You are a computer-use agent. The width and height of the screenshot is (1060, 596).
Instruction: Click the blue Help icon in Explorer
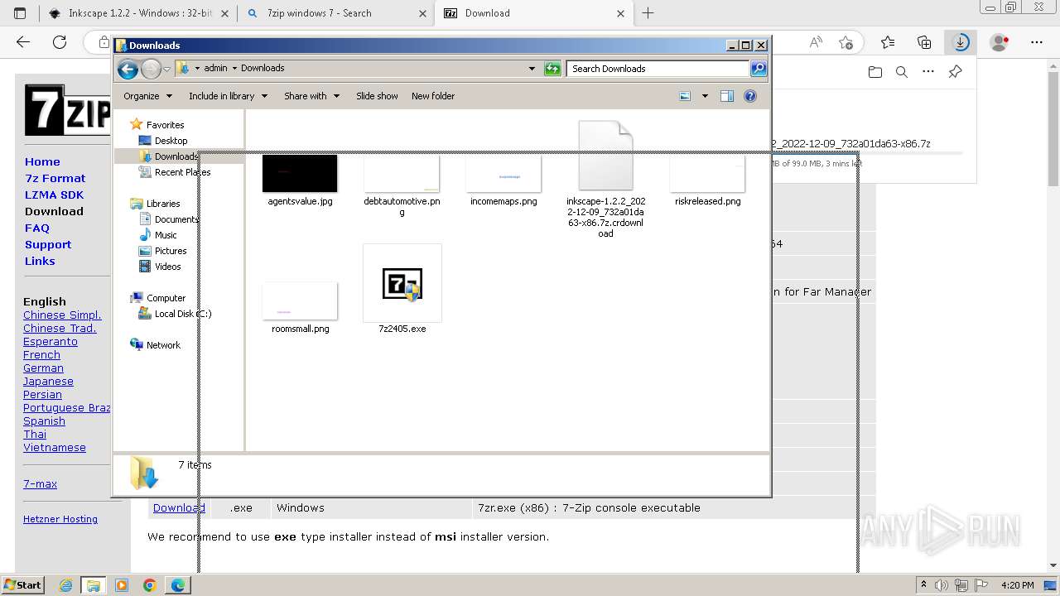pos(750,96)
